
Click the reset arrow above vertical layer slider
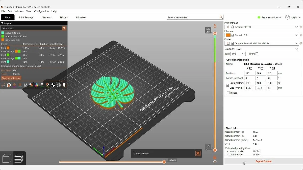point(215,26)
